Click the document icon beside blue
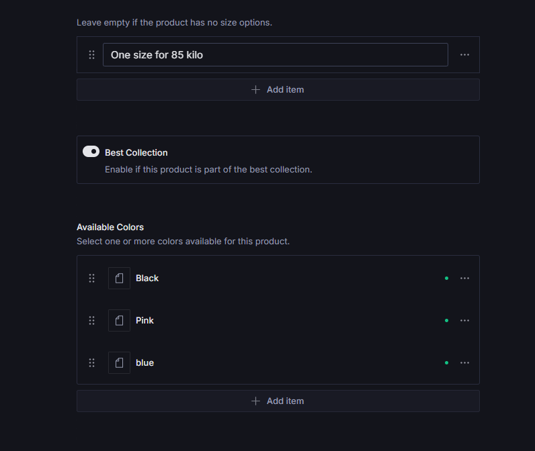 119,363
